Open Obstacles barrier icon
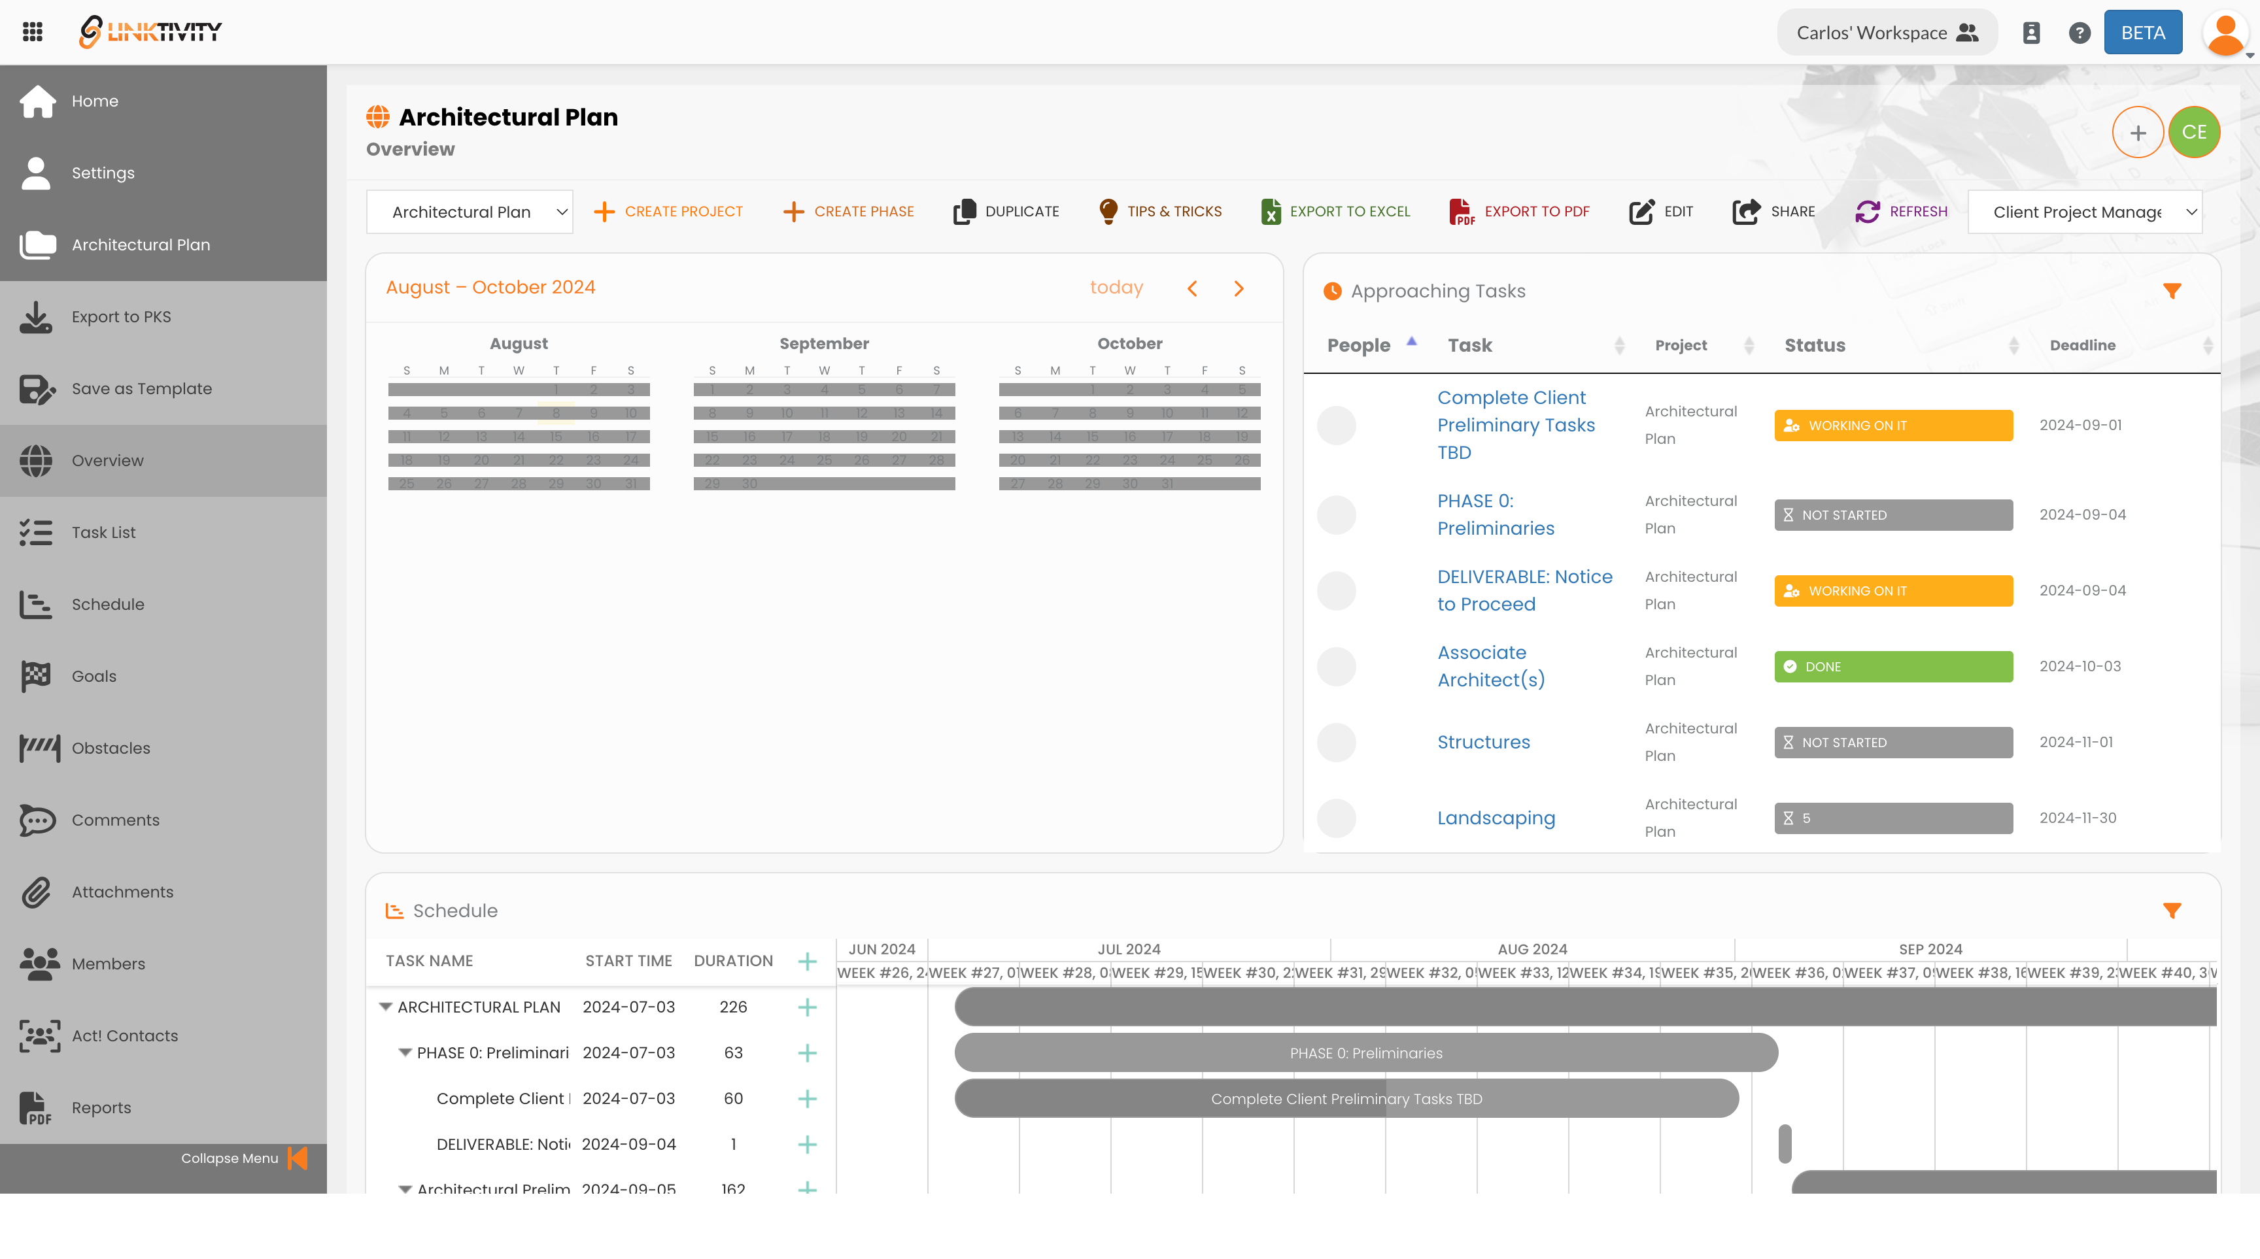This screenshot has width=2260, height=1259. (39, 748)
